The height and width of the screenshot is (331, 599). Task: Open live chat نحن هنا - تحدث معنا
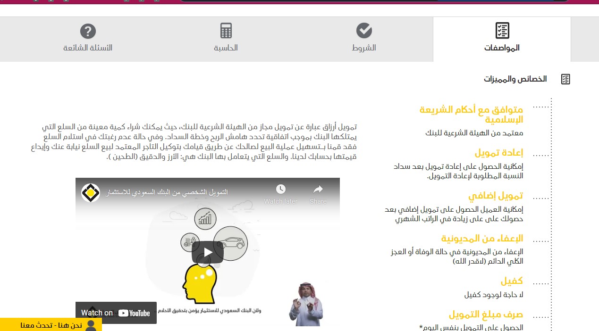click(x=51, y=325)
